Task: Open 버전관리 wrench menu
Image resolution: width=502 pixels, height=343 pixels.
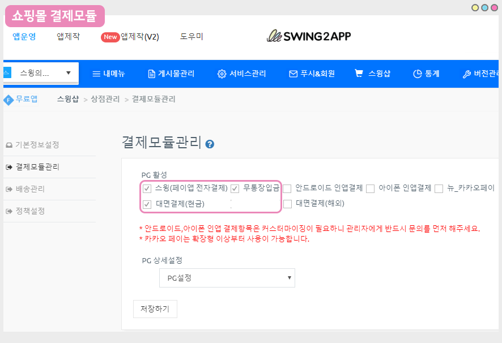Action: pyautogui.click(x=480, y=74)
